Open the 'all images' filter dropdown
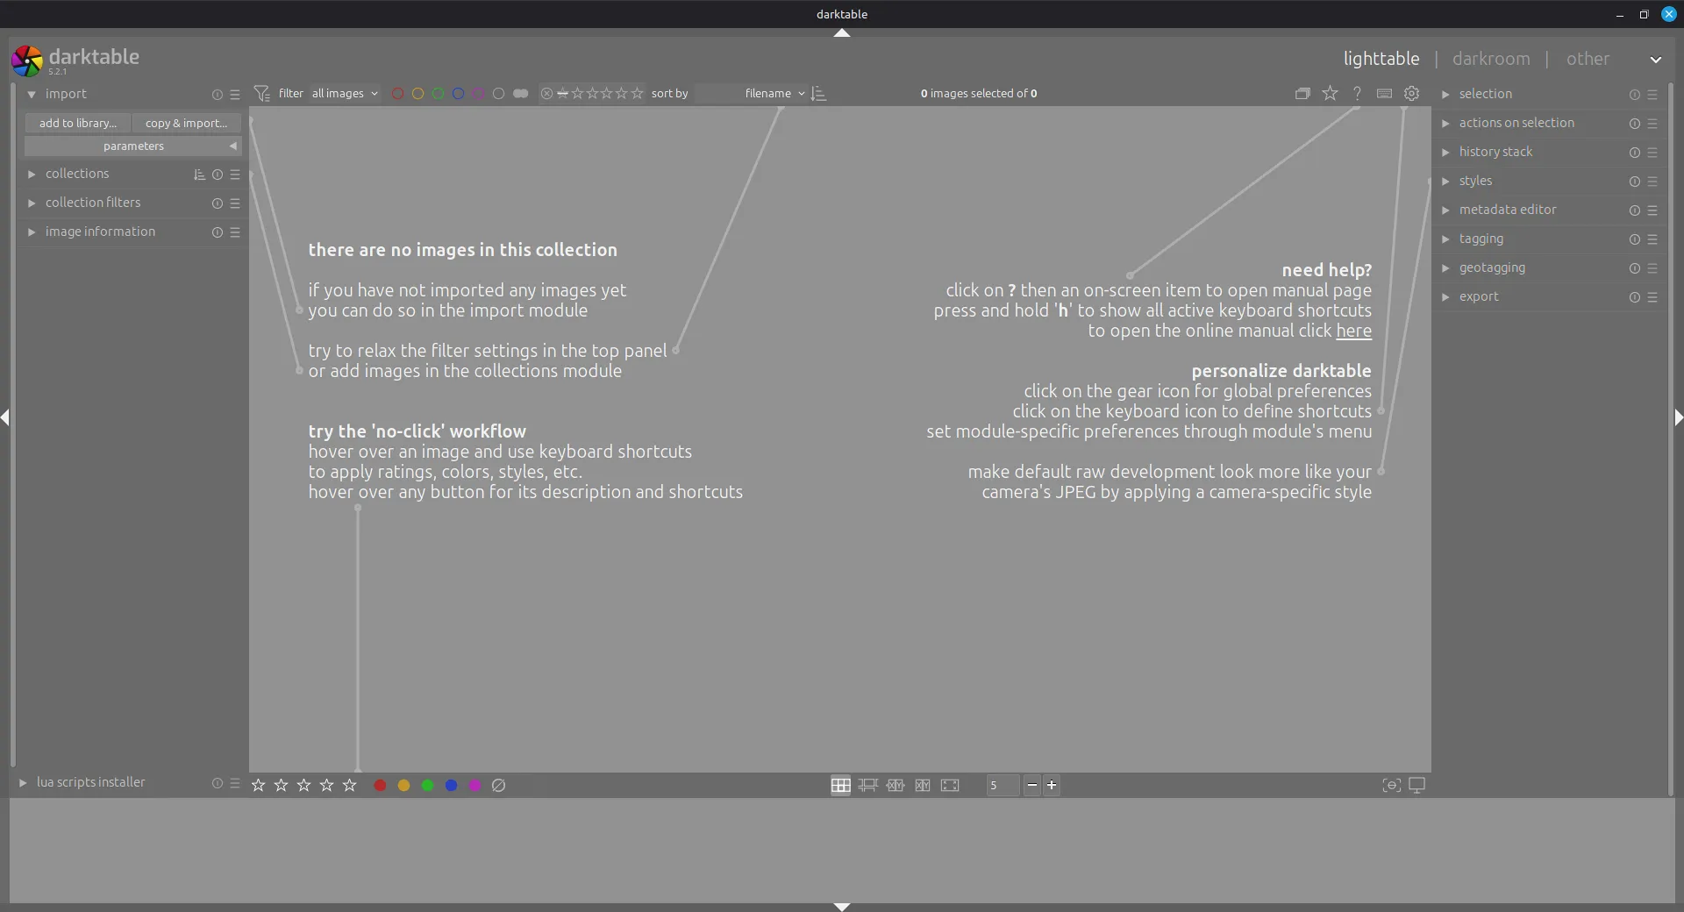This screenshot has width=1684, height=912. 345,93
